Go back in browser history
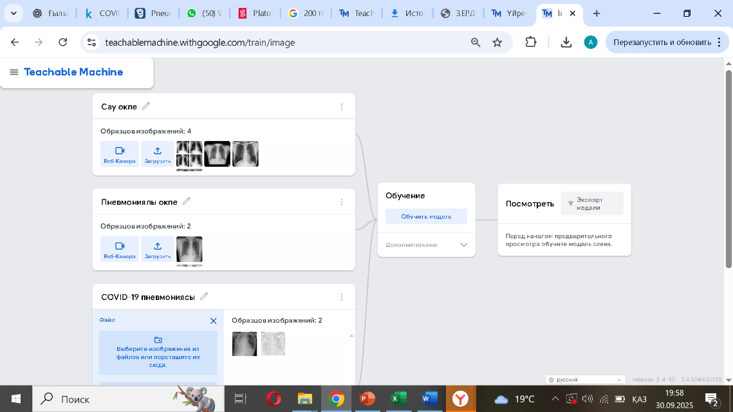 pos(15,42)
